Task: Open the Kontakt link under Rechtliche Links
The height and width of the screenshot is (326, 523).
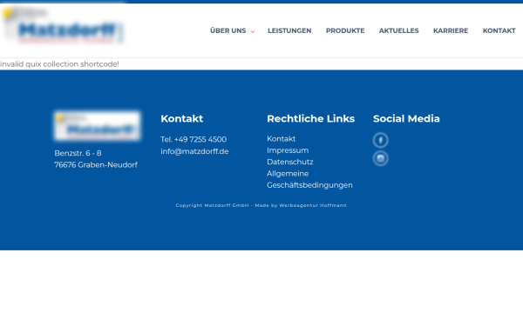Action: coord(282,139)
